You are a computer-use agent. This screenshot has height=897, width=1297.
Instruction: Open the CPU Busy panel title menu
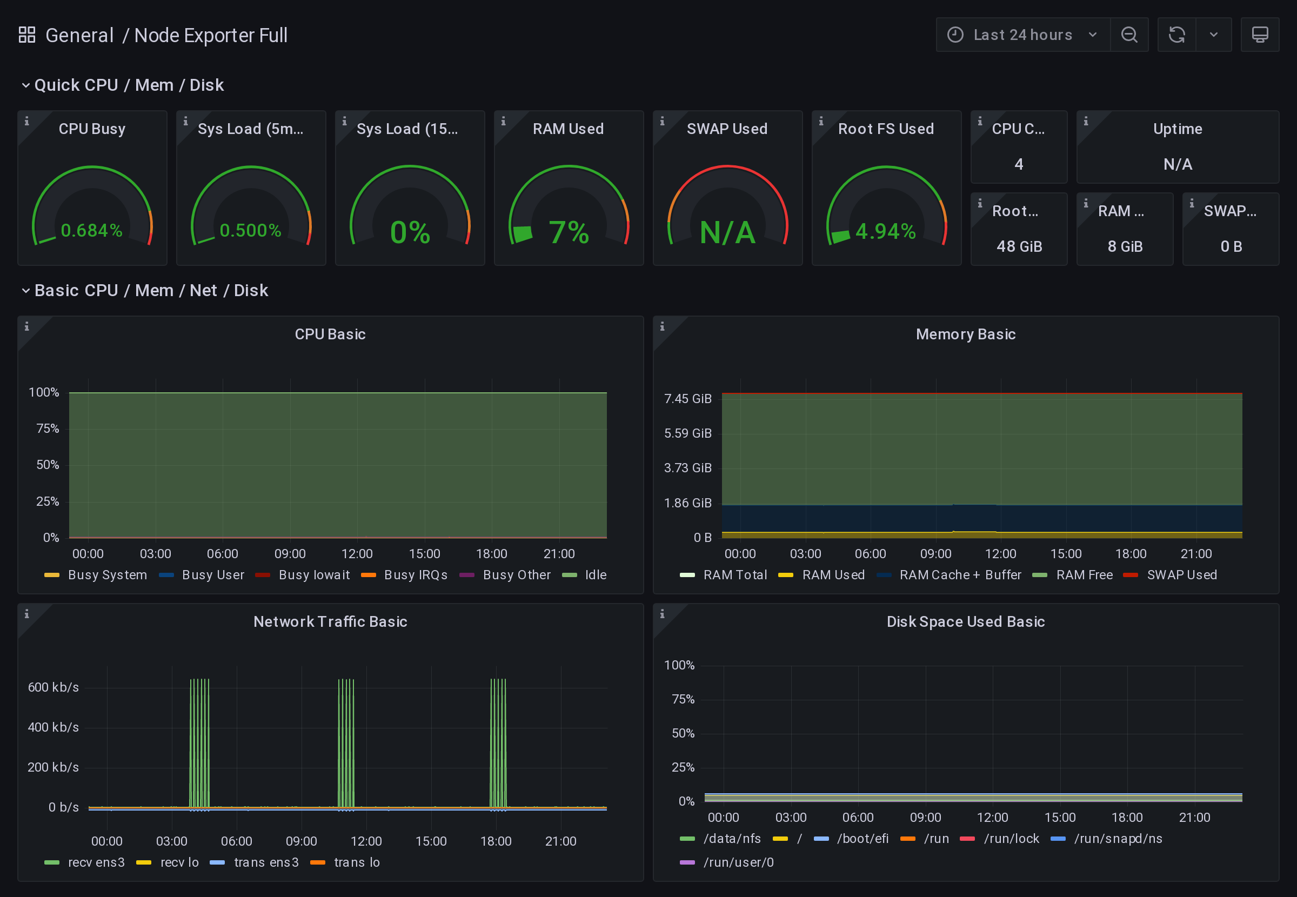(92, 129)
